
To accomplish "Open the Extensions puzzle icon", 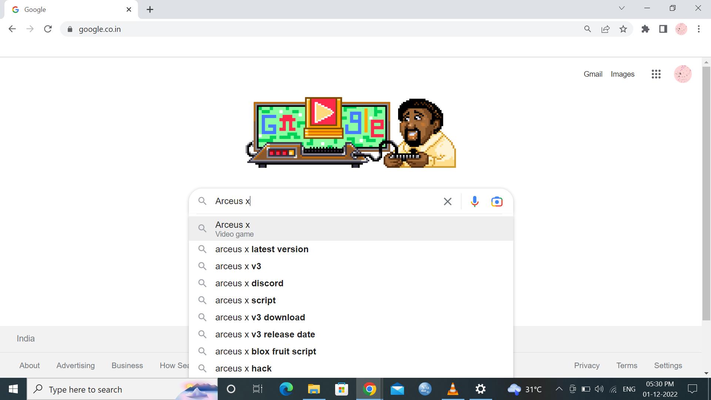I will 645,29.
